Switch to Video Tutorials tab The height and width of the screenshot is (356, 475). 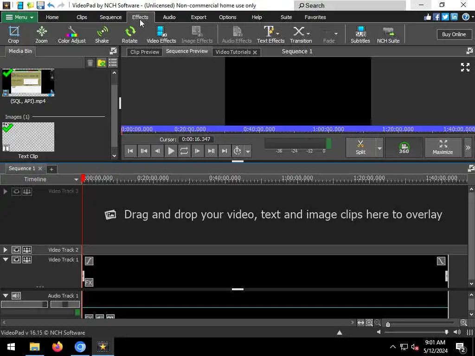pos(233,52)
